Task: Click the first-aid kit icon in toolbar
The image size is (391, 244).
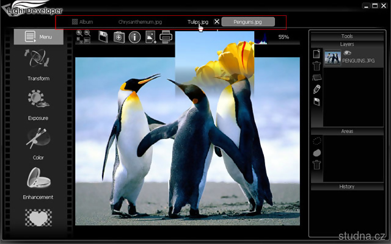Action: tap(119, 38)
